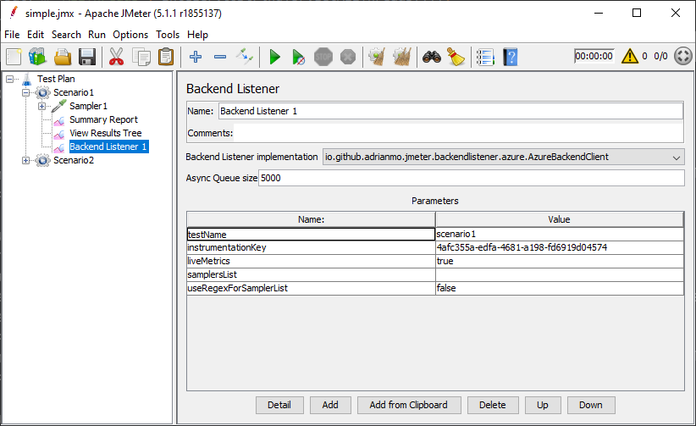Image resolution: width=696 pixels, height=426 pixels.
Task: Expand the Scenario2 tree node
Action: click(25, 160)
